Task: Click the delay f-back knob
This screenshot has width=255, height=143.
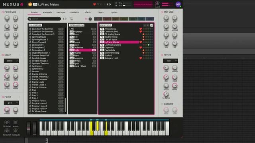Action: 7,76
